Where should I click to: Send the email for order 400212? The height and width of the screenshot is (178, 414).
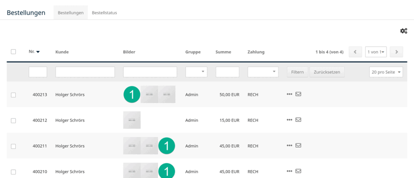tap(298, 120)
